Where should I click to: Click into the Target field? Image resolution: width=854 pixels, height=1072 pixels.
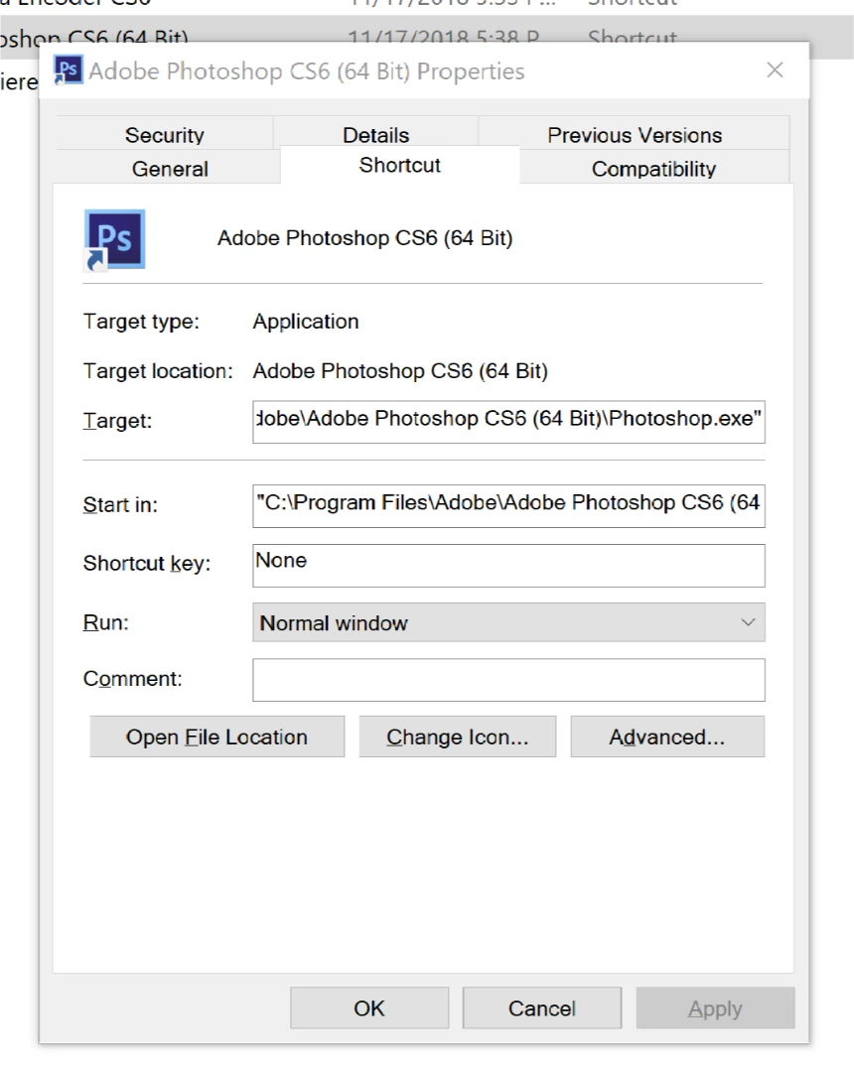tap(508, 422)
